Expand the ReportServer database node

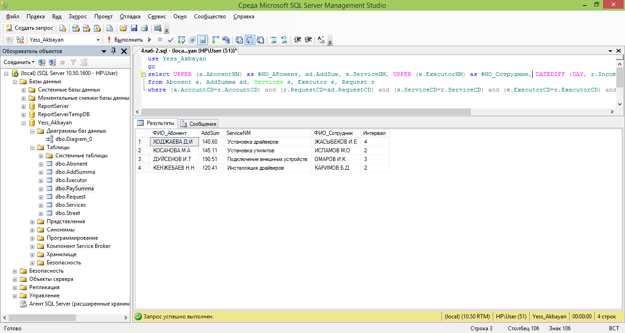[x=23, y=106]
